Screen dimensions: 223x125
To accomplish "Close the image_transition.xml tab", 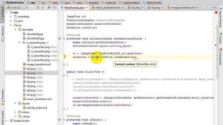I will [x=197, y=8].
